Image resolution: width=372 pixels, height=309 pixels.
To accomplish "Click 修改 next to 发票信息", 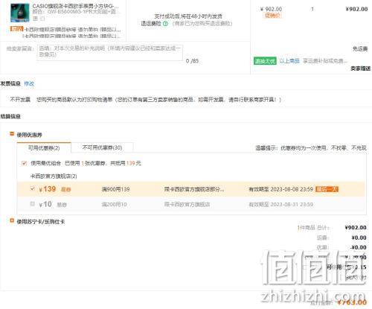I will (x=29, y=83).
